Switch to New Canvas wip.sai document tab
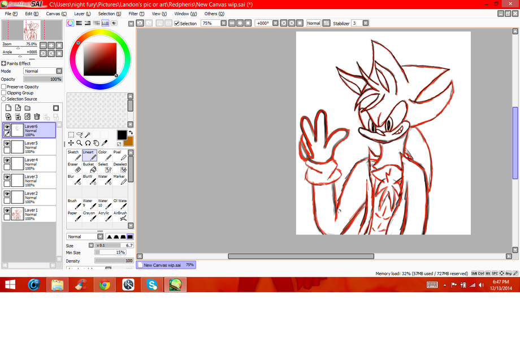Screen dimensions: 520x363 point(163,265)
